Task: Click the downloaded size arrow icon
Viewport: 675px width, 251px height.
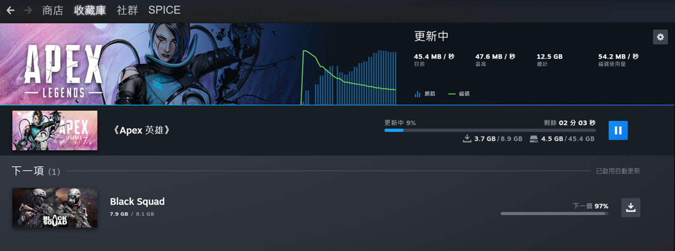Action: pos(467,138)
